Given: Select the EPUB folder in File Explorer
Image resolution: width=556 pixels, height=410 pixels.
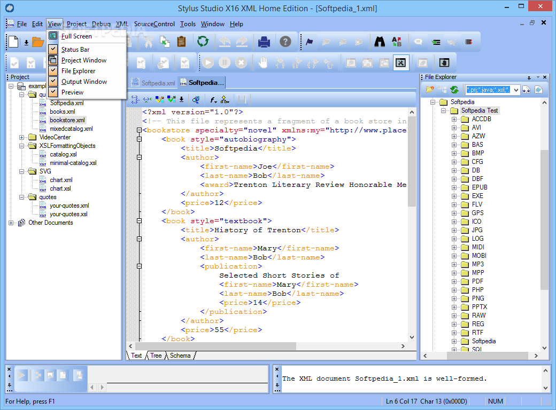Looking at the screenshot, I should tap(480, 187).
